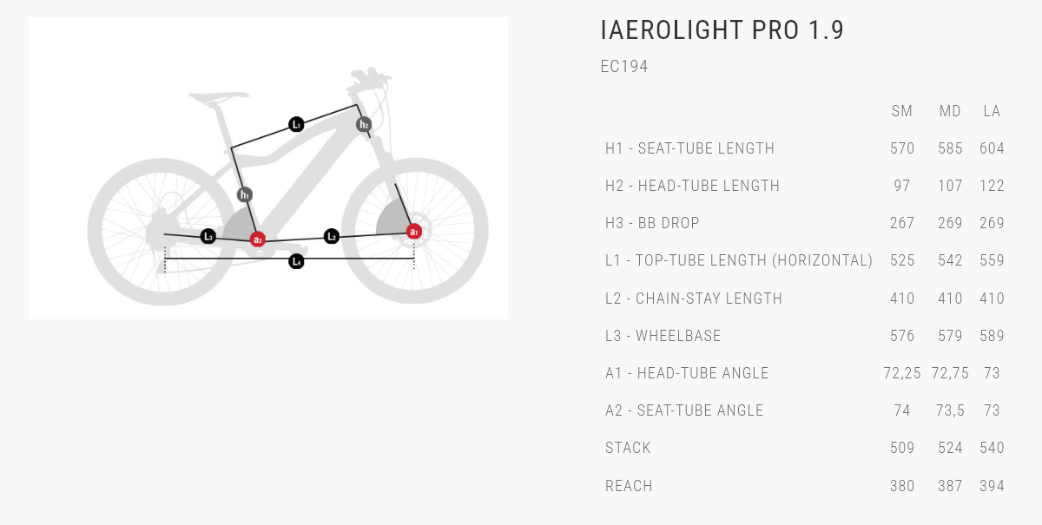Click the L2 marker on the diagram

pos(331,236)
